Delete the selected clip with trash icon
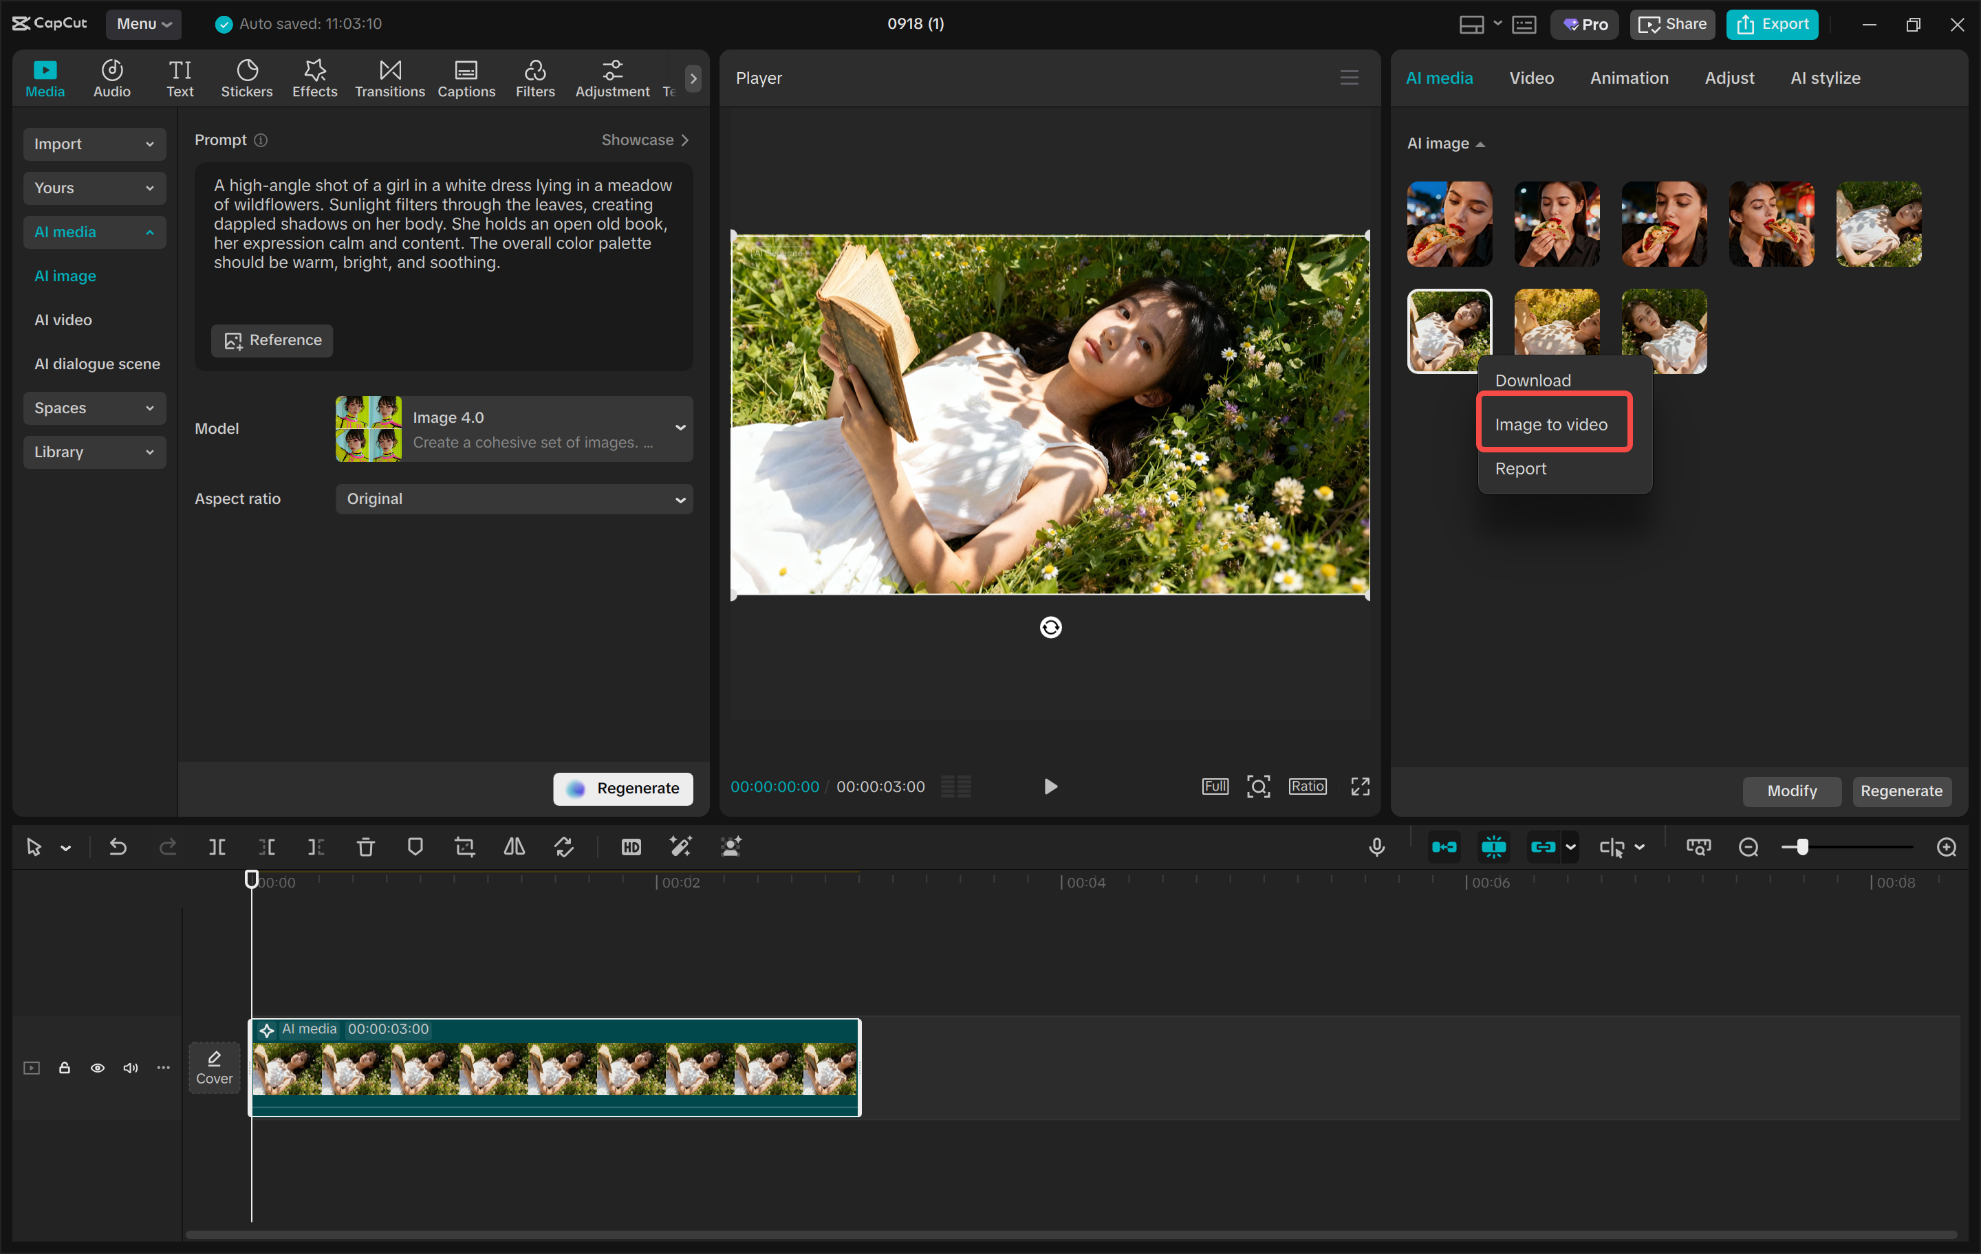The image size is (1981, 1254). point(365,847)
